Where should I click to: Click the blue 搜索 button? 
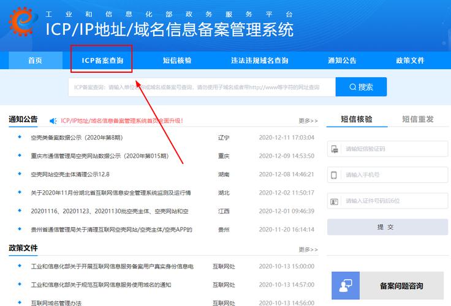point(362,87)
